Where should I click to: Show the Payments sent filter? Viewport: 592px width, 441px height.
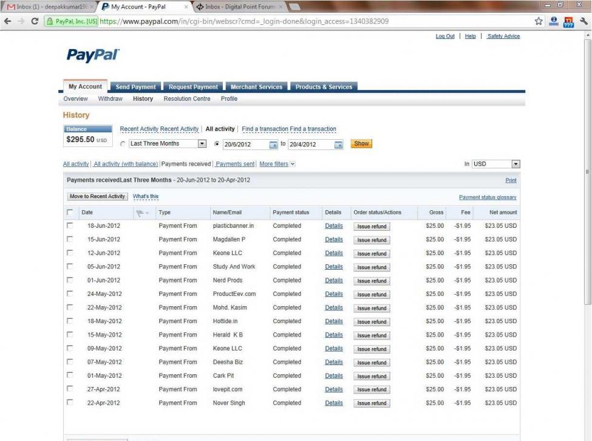(235, 164)
